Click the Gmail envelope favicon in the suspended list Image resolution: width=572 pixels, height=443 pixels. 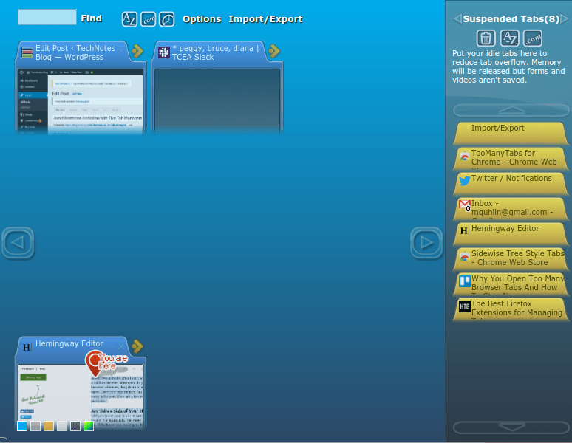click(x=464, y=205)
